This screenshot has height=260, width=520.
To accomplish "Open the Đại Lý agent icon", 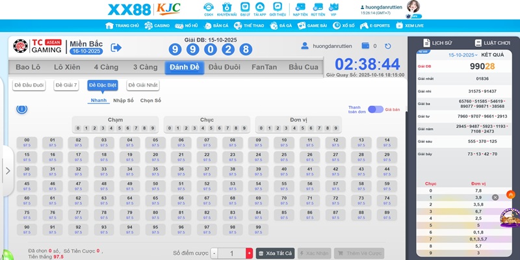I will tap(245, 9).
